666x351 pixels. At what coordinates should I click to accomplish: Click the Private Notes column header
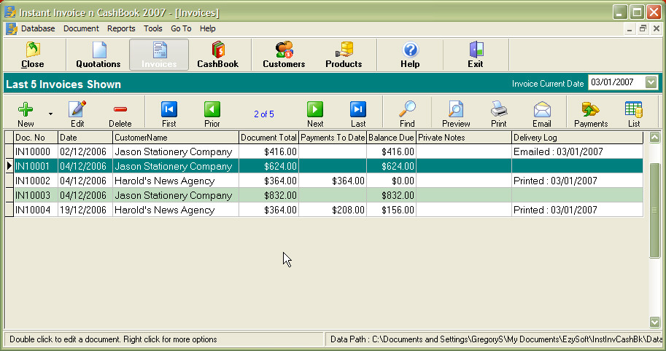click(x=464, y=138)
